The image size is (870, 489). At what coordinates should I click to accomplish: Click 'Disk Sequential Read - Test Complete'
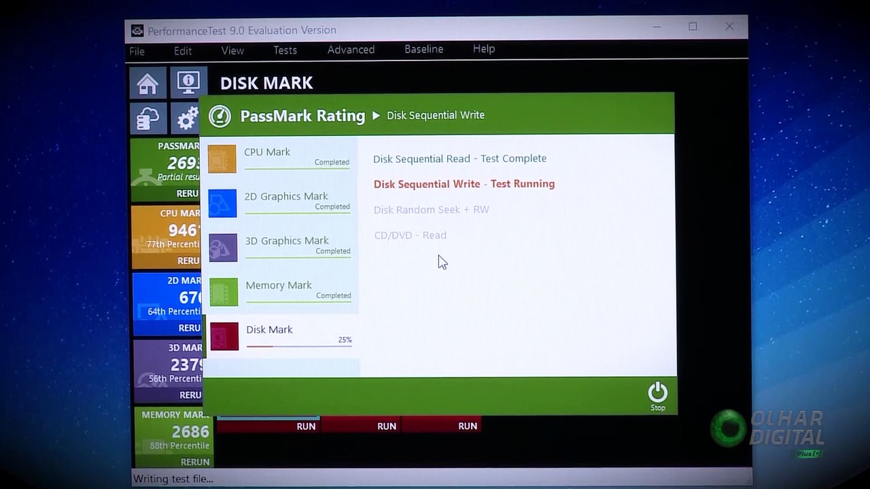[459, 159]
